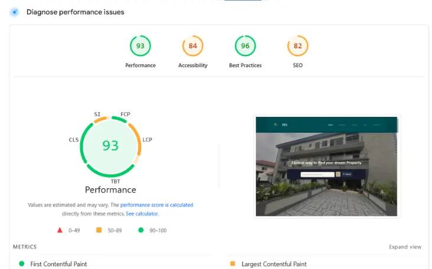This screenshot has width=432, height=269.
Task: Click the Best Practices label under score 96
Action: (245, 65)
